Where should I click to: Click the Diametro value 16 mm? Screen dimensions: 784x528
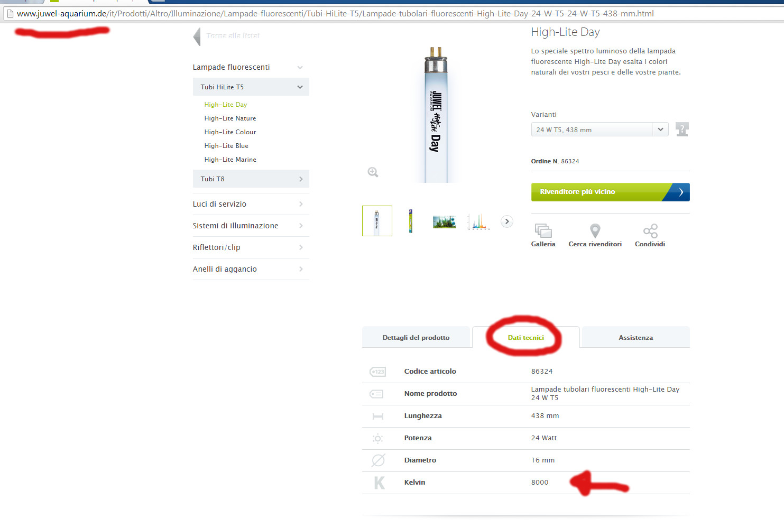pos(543,460)
